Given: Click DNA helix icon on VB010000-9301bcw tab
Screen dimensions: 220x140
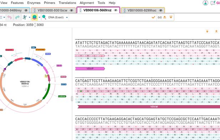Looking at the screenshot, I should (35, 10).
